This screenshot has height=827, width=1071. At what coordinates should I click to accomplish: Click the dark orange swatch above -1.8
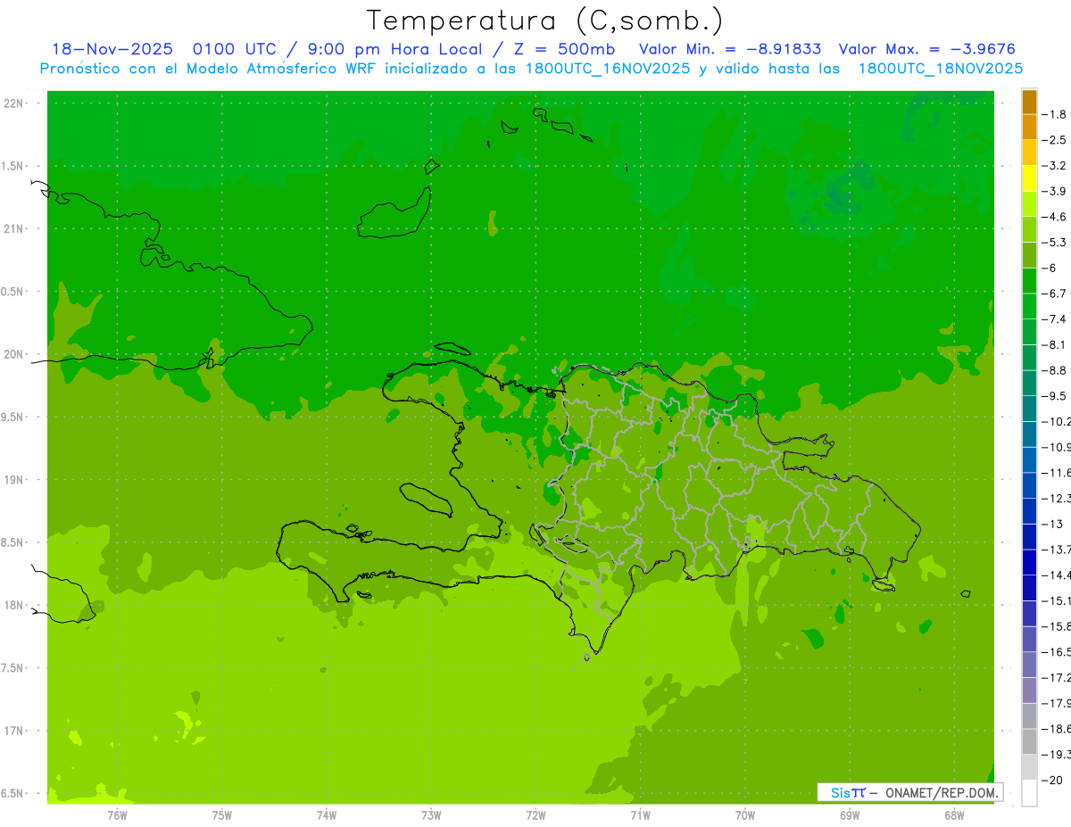click(1029, 102)
